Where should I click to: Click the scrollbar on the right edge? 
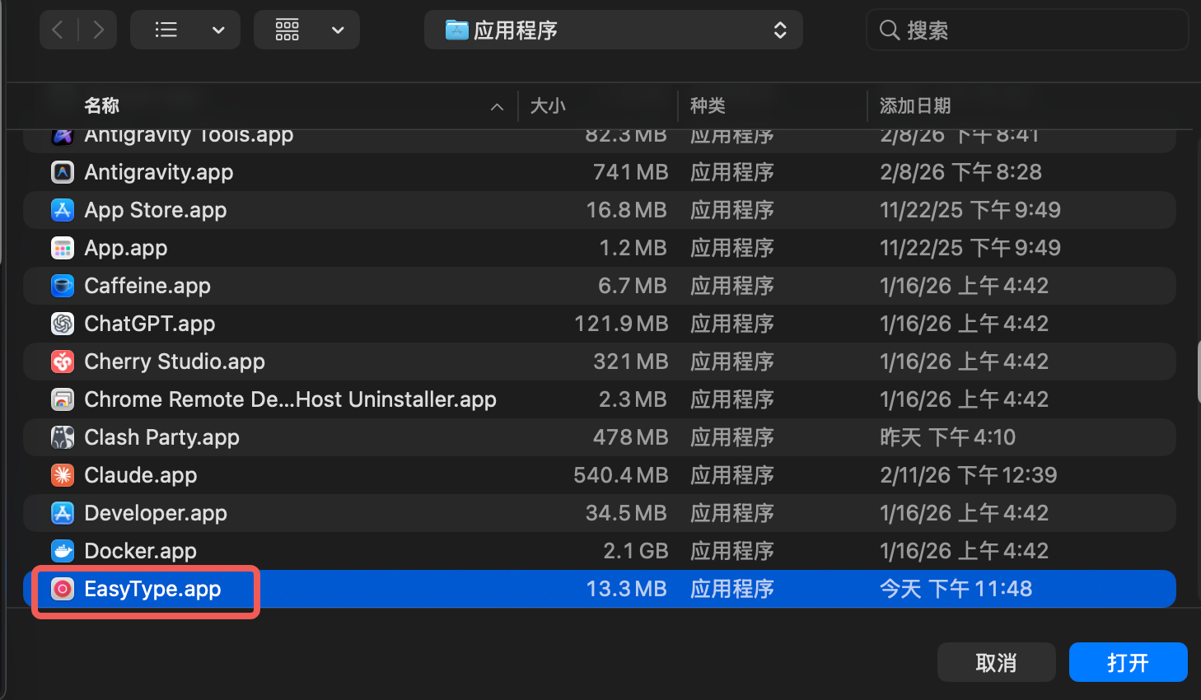click(1196, 371)
